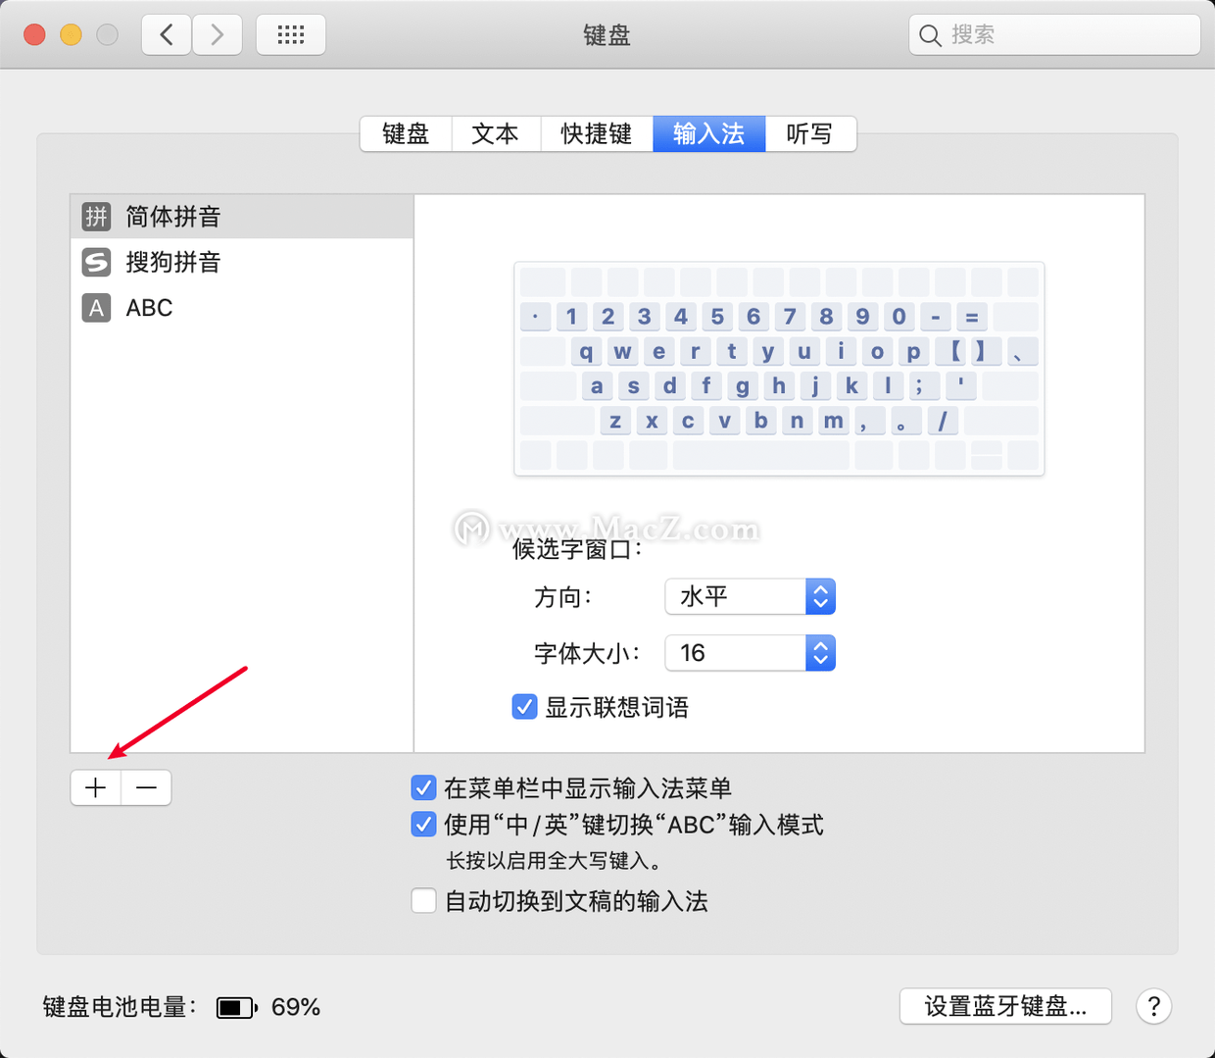Screen dimensions: 1215x1058
Task: Select the Sogou Pinyin input source
Action: coord(172,262)
